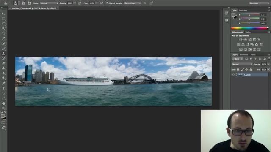
Task: Select the History Brush tool
Action: tap(3, 58)
